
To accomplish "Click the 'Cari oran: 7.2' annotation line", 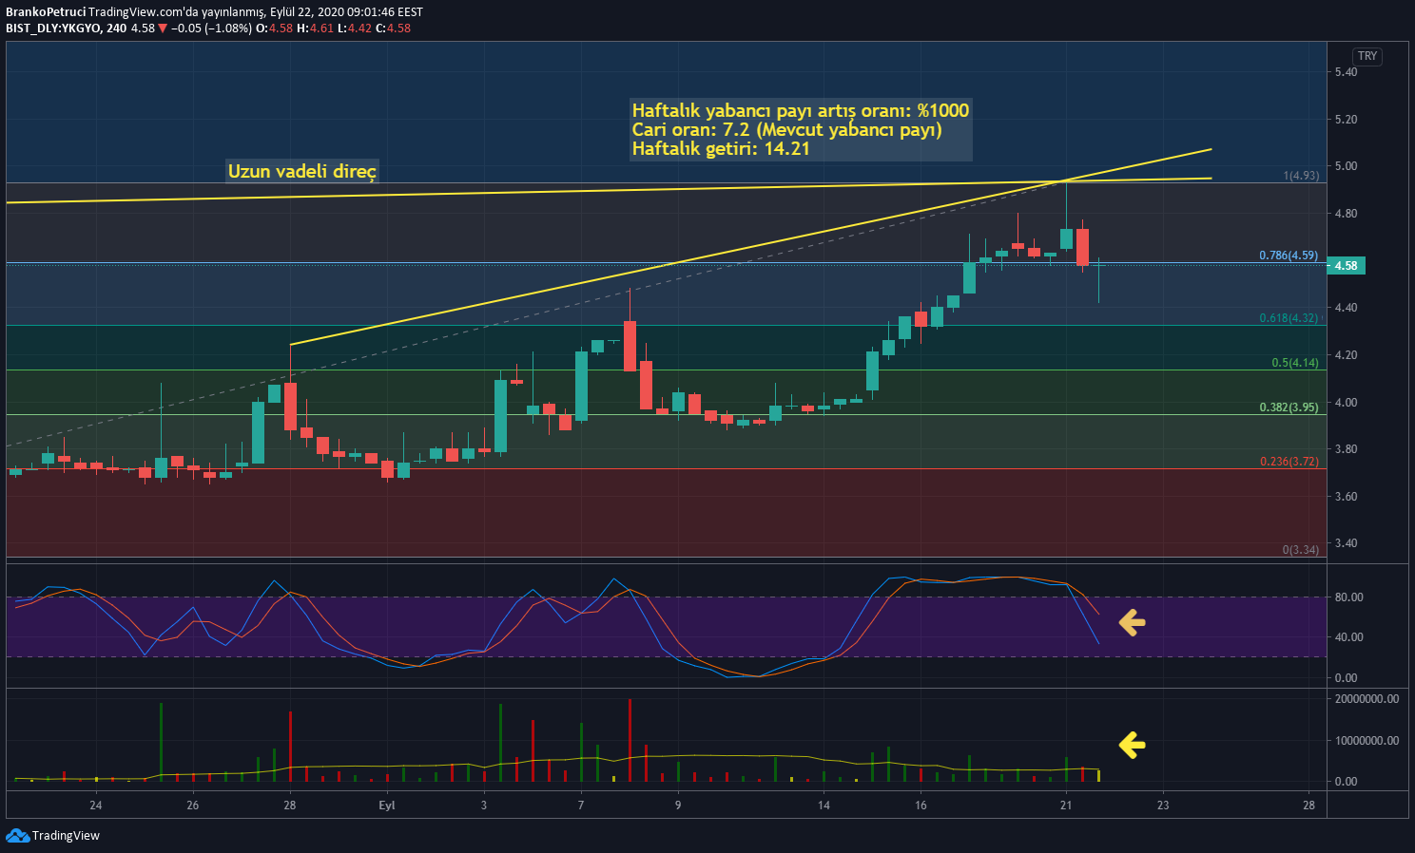I will click(786, 129).
